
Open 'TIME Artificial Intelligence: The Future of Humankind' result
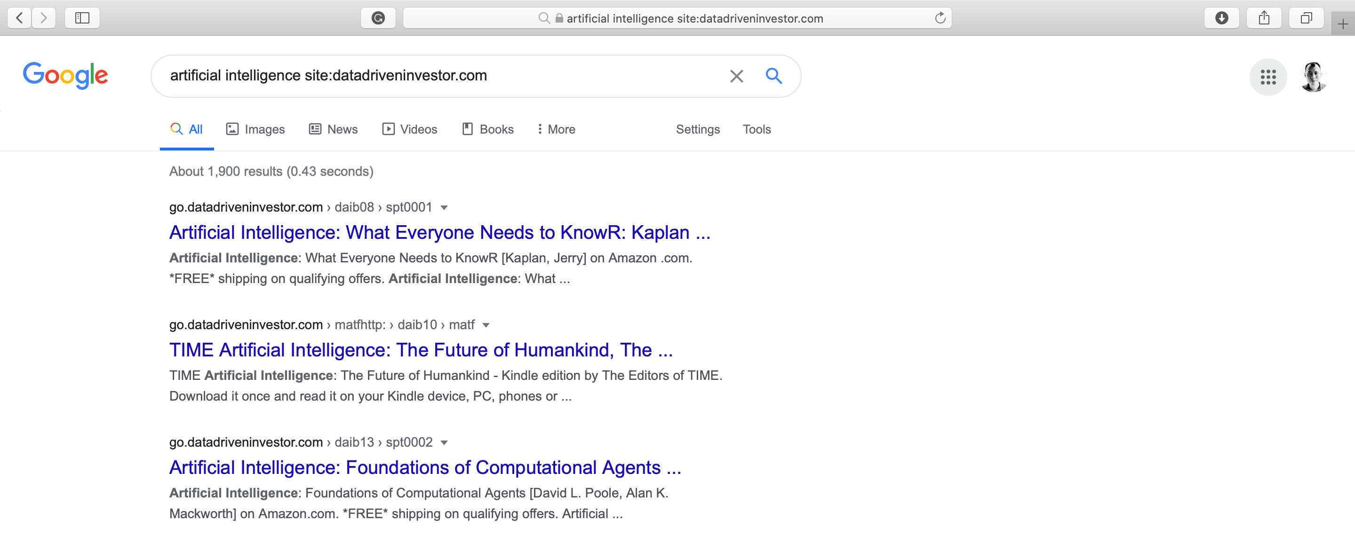[421, 350]
